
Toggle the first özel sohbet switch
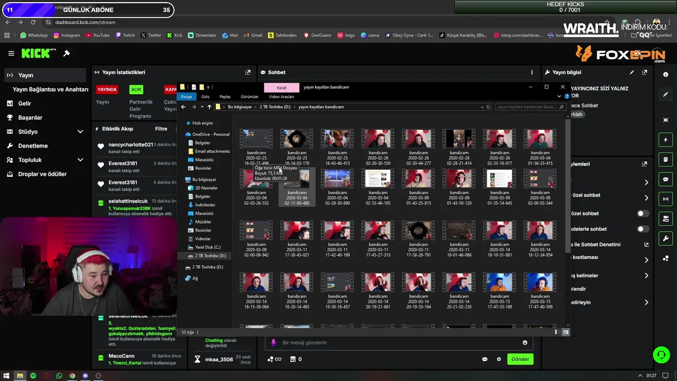tap(643, 214)
